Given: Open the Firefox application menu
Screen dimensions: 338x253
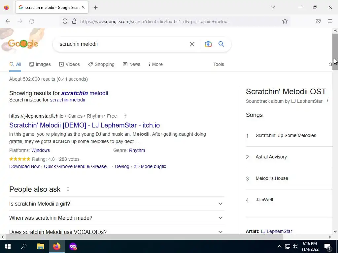Looking at the screenshot, I should pos(330,21).
